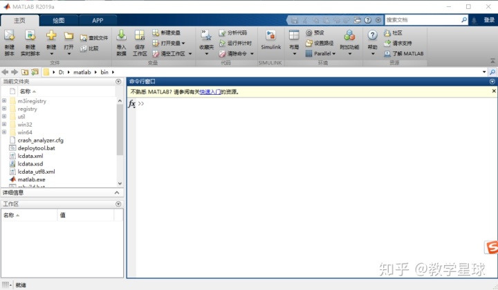Click the Current Folder vertical scrollbar

[x=120, y=129]
